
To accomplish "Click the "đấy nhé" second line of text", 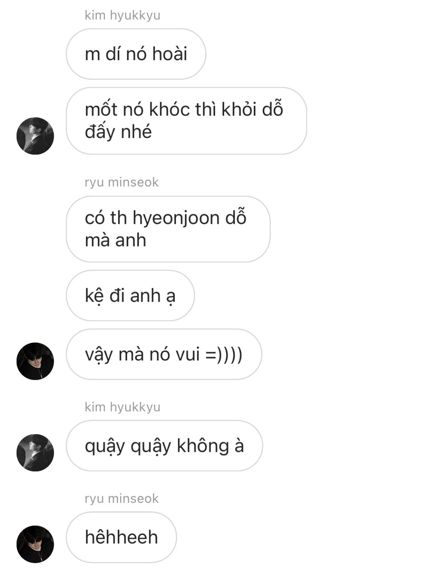I will pyautogui.click(x=118, y=132).
